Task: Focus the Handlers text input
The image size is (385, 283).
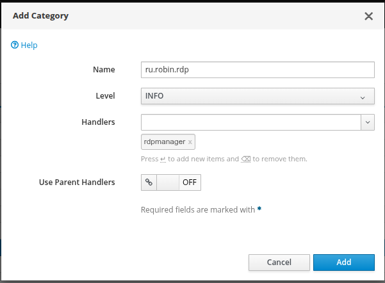Action: point(251,122)
